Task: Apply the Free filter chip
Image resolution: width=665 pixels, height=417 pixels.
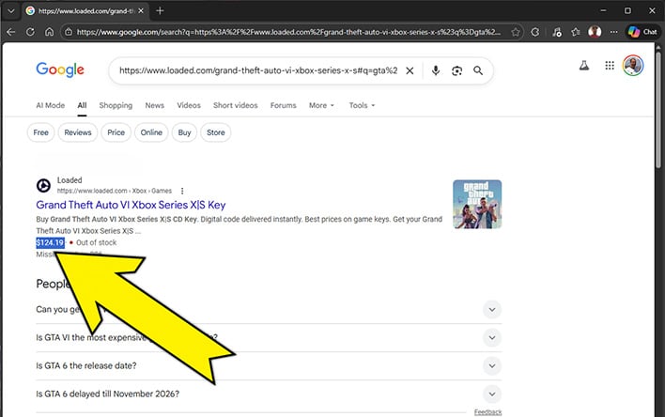Action: 40,132
